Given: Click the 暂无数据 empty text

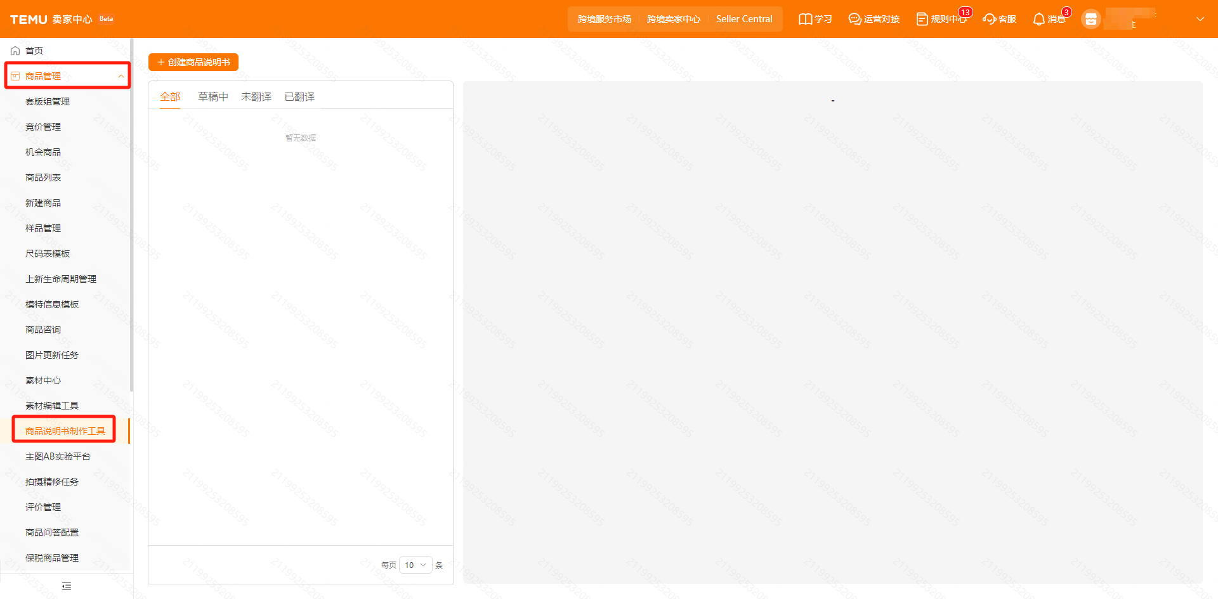Looking at the screenshot, I should (301, 138).
